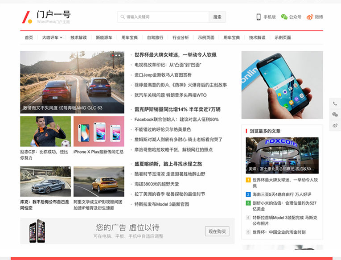The image size is (341, 260).
Task: Click the 现在购买 ad button
Action: point(217,231)
